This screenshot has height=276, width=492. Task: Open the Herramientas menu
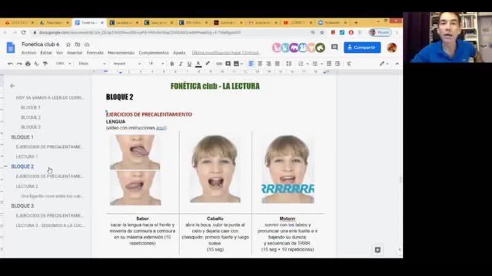click(121, 53)
